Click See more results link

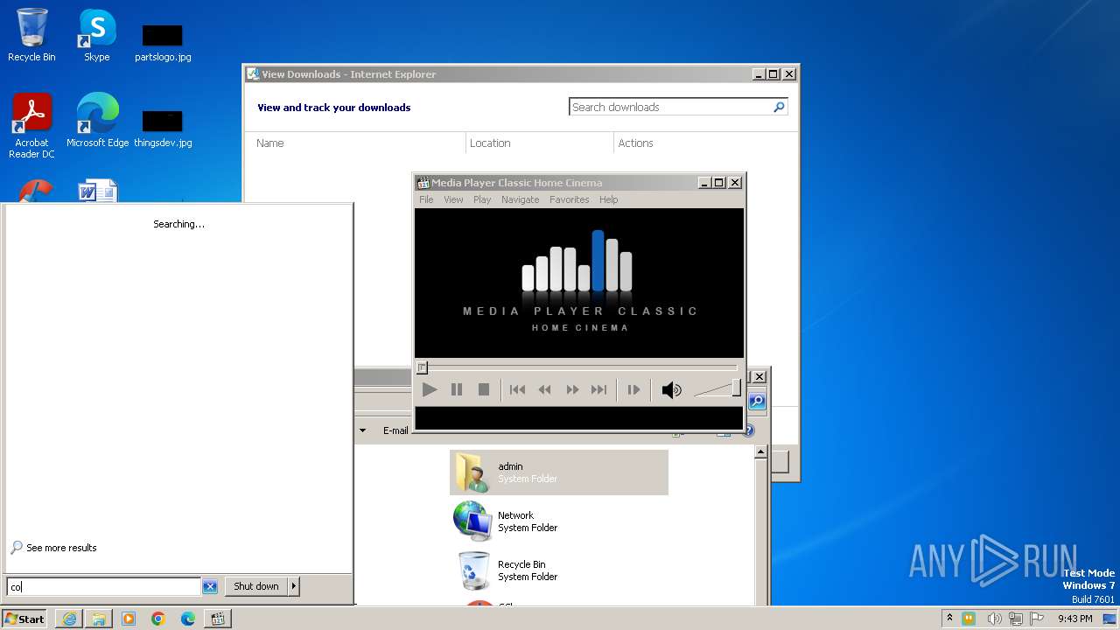(x=61, y=548)
